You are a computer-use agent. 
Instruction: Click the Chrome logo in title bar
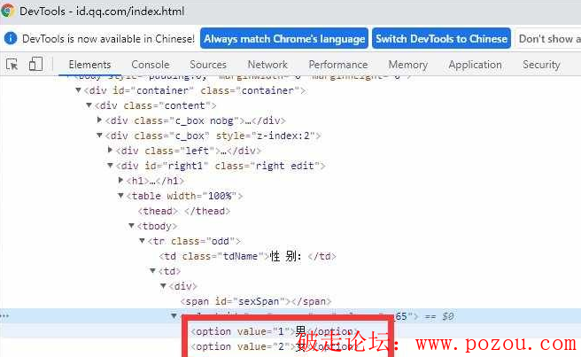click(x=8, y=12)
